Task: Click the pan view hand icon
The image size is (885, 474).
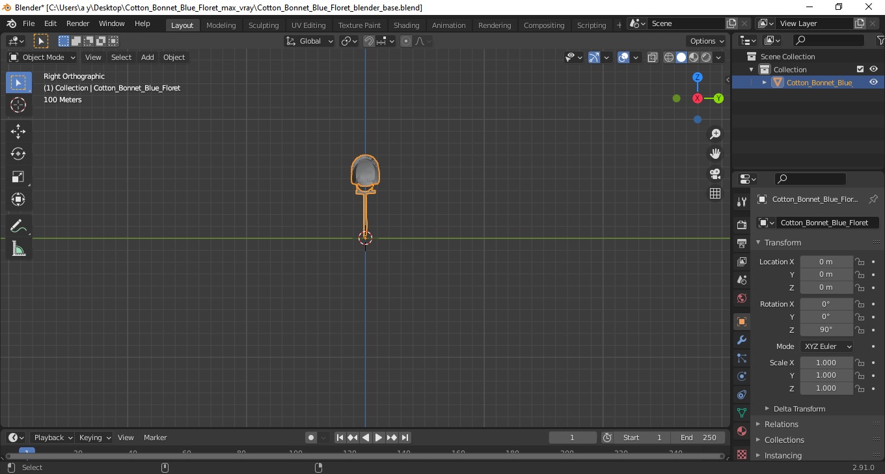Action: pos(715,154)
